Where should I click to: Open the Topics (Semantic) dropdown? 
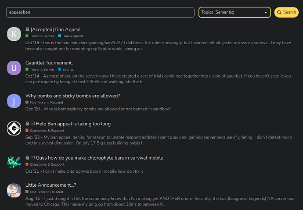click(x=234, y=12)
